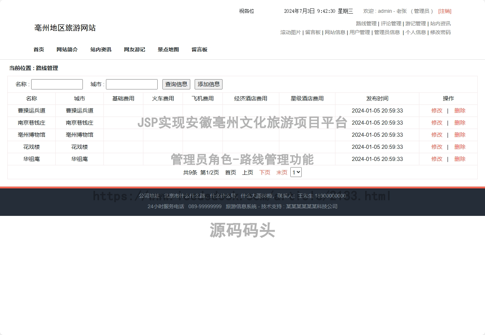Image resolution: width=485 pixels, height=335 pixels.
Task: Click the 星级酒店费用 column header
Action: 307,98
